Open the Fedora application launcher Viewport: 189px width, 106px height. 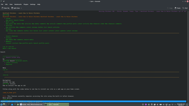pos(1,105)
